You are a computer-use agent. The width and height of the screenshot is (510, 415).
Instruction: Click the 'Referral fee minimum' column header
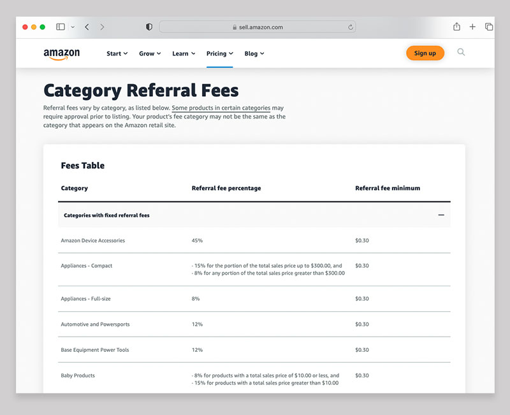tap(388, 188)
